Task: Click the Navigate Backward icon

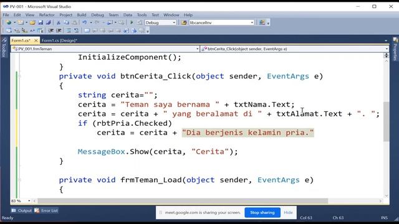Action: [110, 22]
